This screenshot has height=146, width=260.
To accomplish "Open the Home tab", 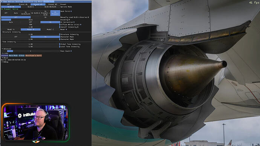I will (5, 2).
